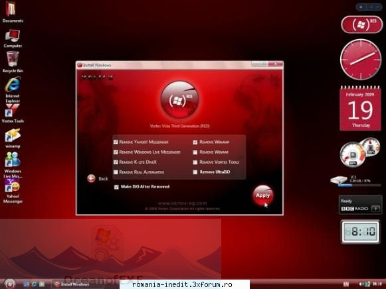Click the red Back arrow icon
The height and width of the screenshot is (289, 386).
click(x=91, y=178)
